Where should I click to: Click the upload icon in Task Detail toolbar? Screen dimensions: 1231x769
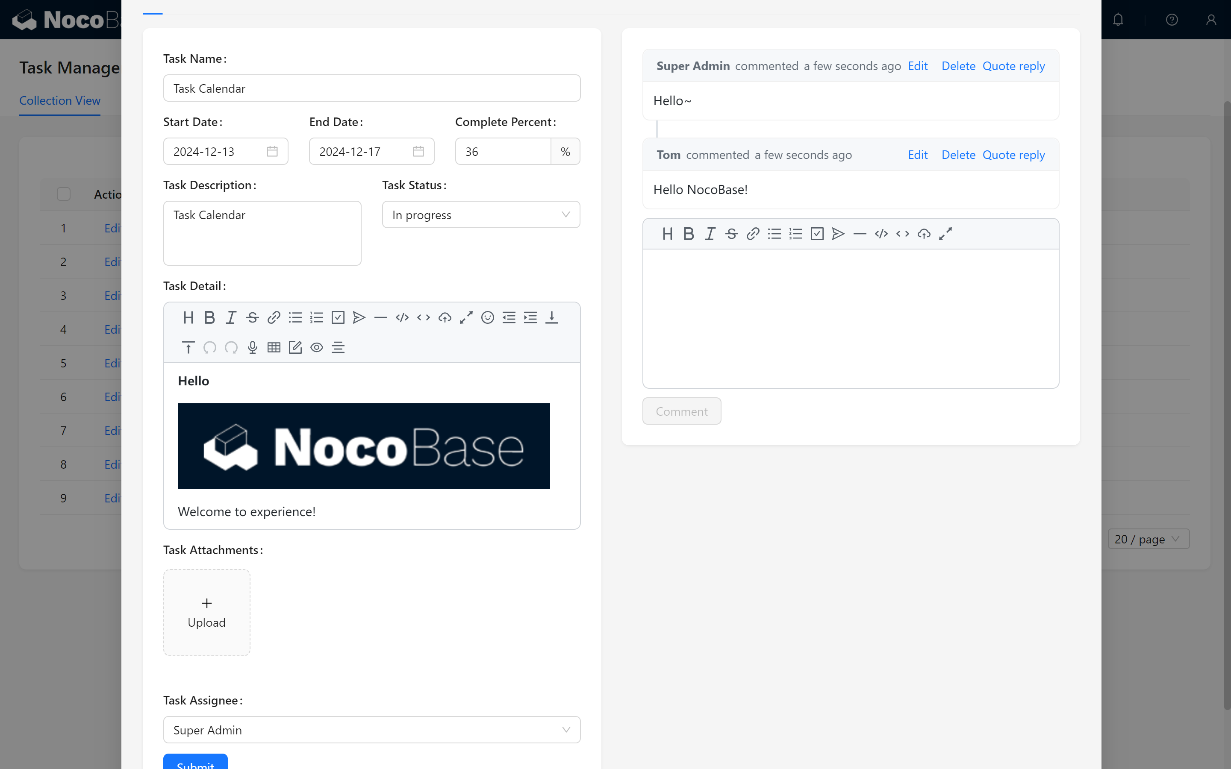445,318
